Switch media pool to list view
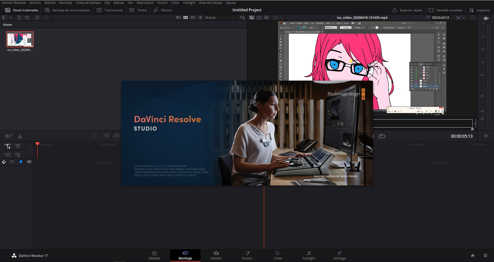This screenshot has height=262, width=494. tap(200, 17)
